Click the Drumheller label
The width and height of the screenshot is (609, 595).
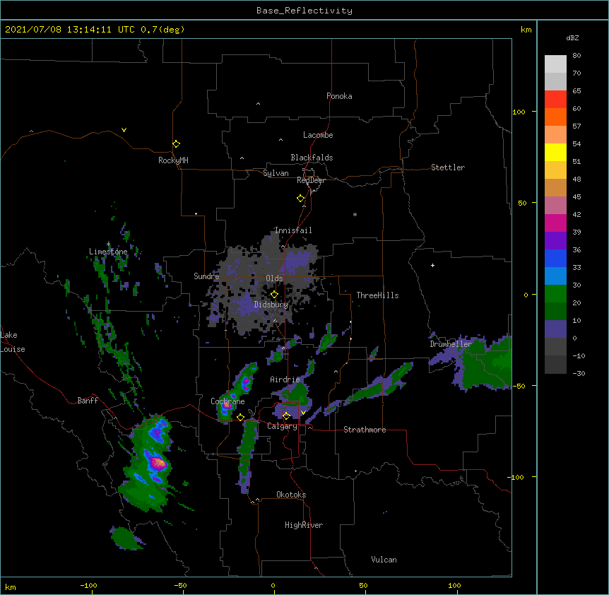(x=451, y=344)
